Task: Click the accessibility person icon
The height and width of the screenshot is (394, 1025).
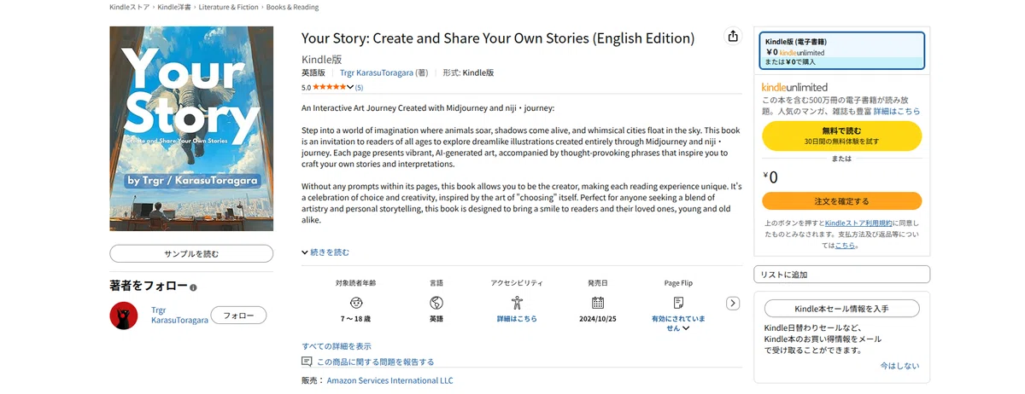Action: click(517, 303)
